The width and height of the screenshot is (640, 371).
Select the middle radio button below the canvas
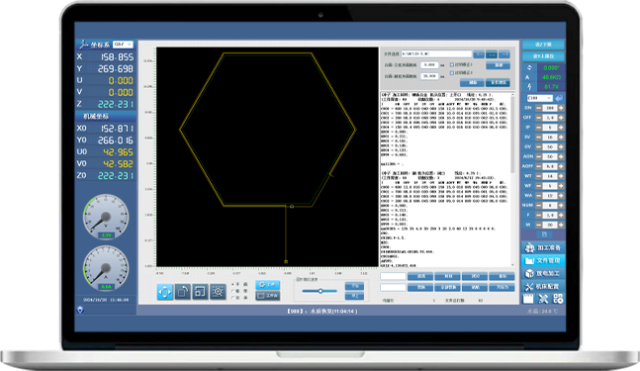pyautogui.click(x=233, y=291)
